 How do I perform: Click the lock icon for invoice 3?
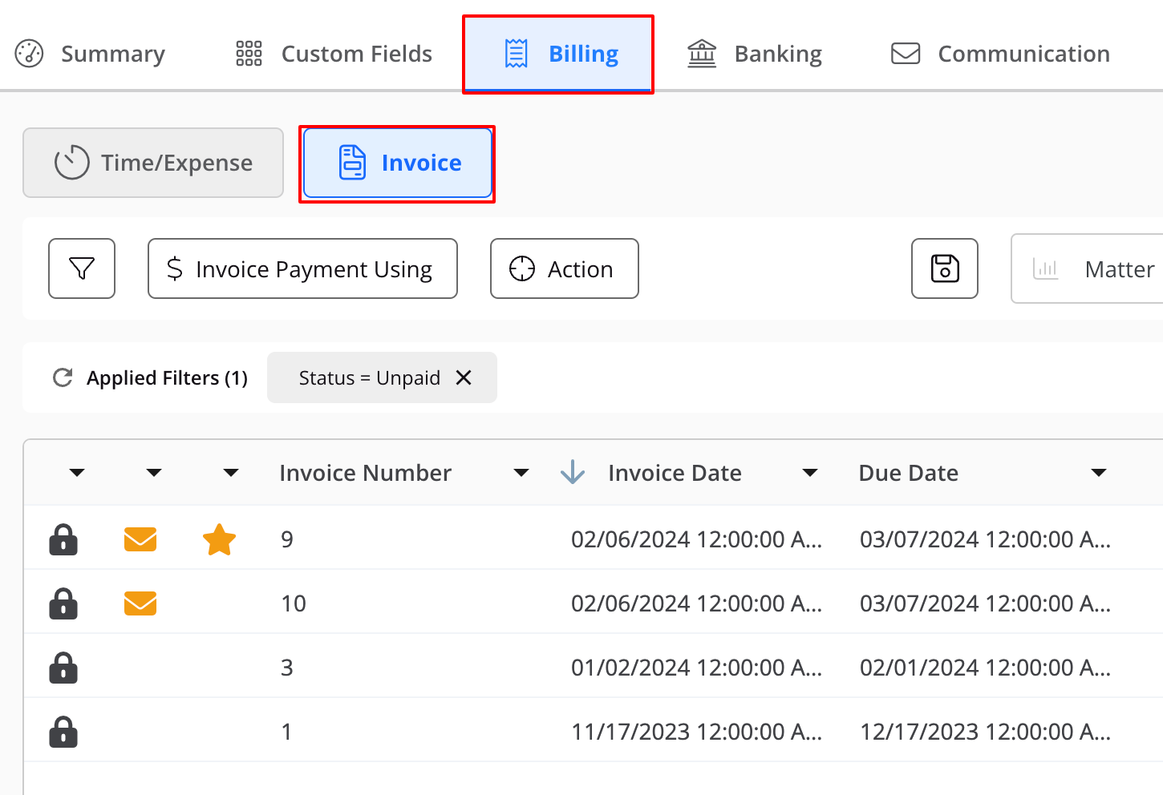pyautogui.click(x=63, y=668)
